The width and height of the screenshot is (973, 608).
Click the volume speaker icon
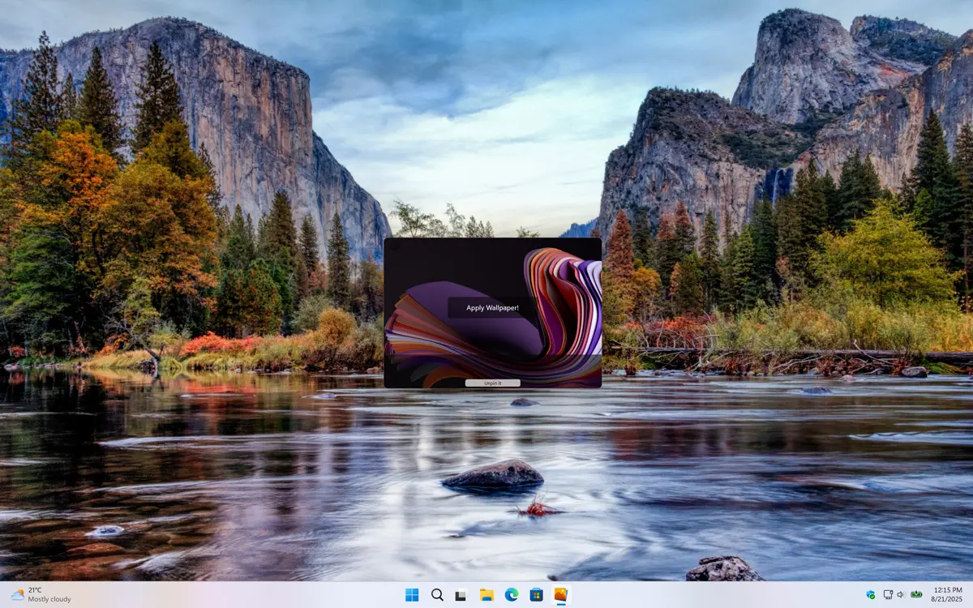point(902,595)
